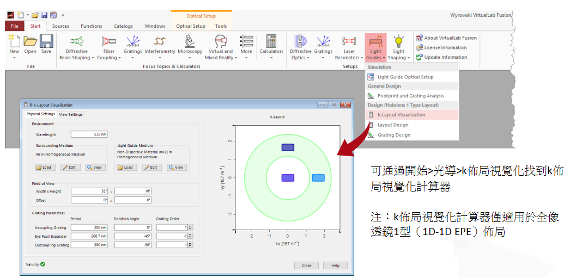Click the Wavelength input field
Image resolution: width=582 pixels, height=278 pixels.
pos(89,134)
